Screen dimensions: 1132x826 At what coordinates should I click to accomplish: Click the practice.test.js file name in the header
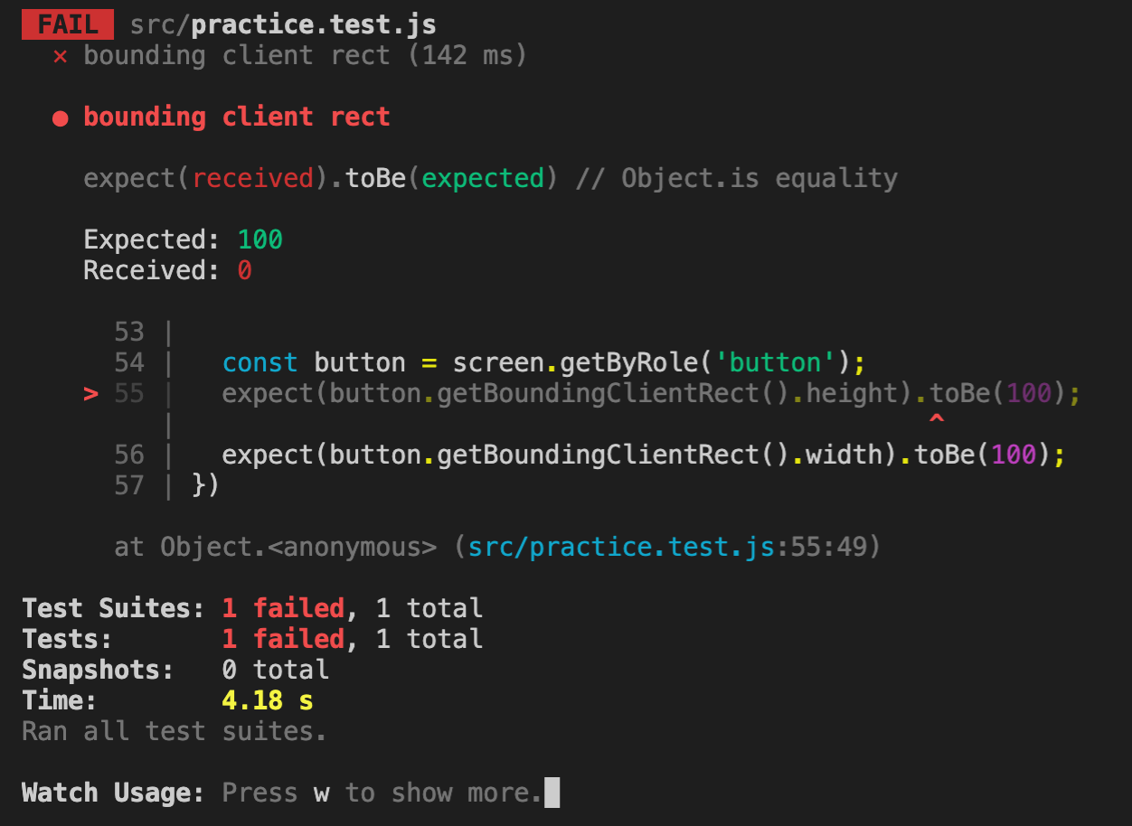[314, 24]
